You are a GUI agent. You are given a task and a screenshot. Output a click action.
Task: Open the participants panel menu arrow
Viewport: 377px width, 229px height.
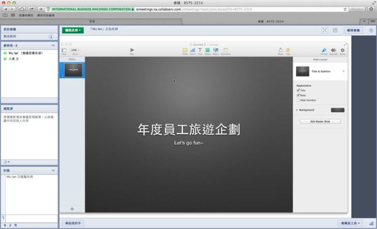[x=53, y=45]
